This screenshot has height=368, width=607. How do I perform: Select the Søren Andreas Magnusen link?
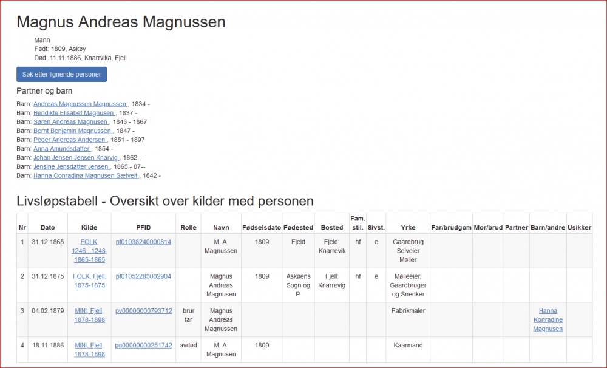(x=71, y=121)
